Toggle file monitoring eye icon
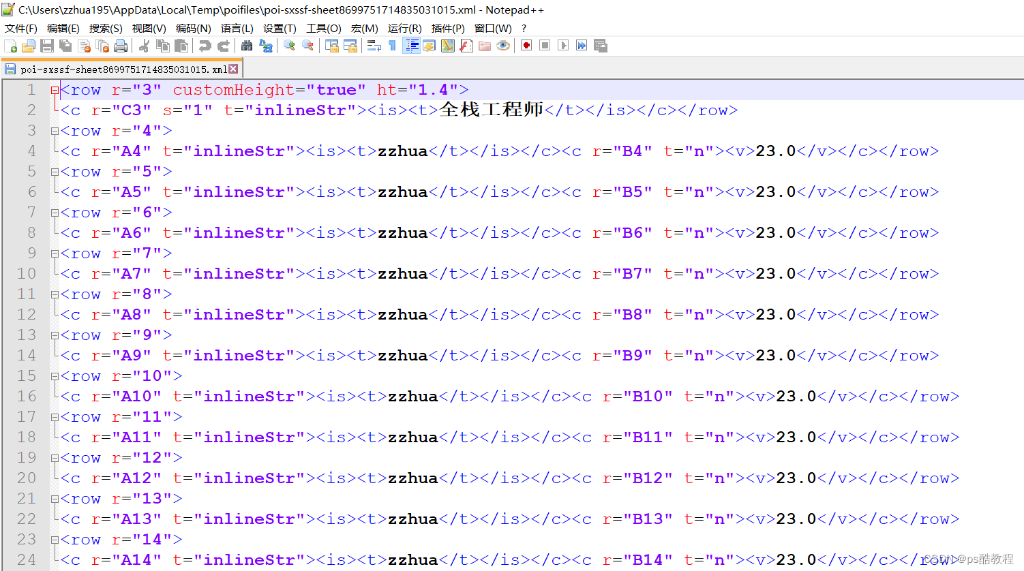 click(503, 46)
